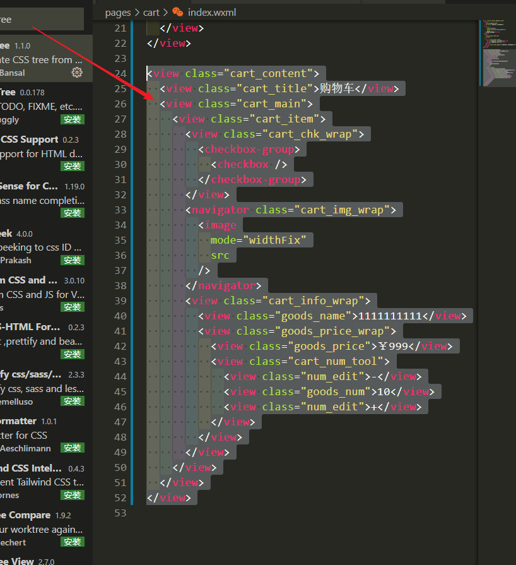Viewport: 516px width, 565px height.
Task: Click the num_edit minus line
Action: point(322,376)
